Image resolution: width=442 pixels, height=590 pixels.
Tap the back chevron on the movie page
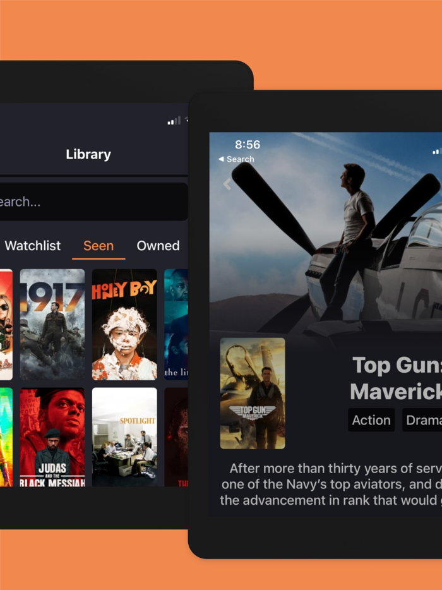pos(227,184)
